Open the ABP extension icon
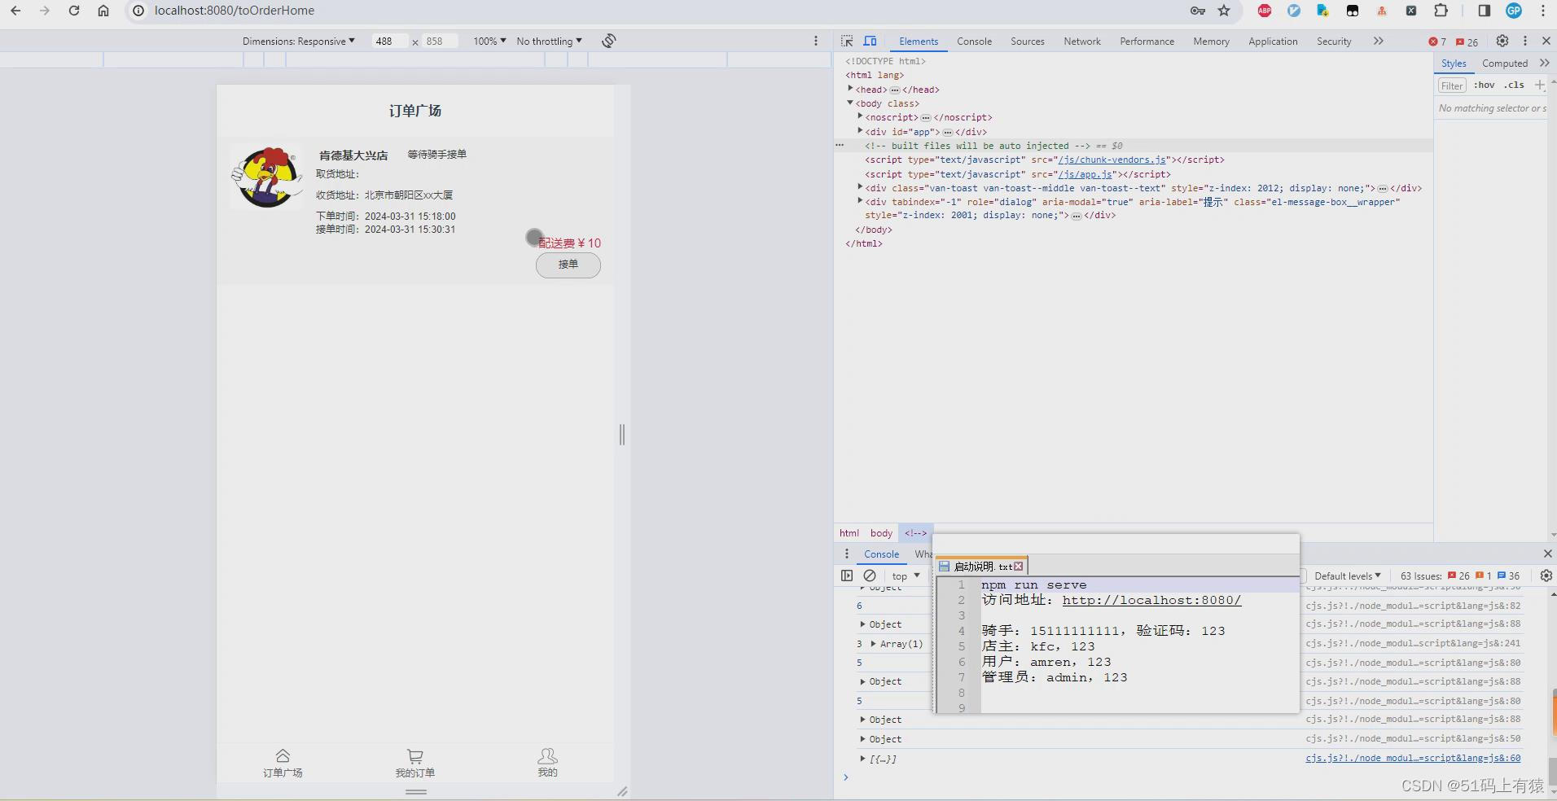 [1265, 11]
